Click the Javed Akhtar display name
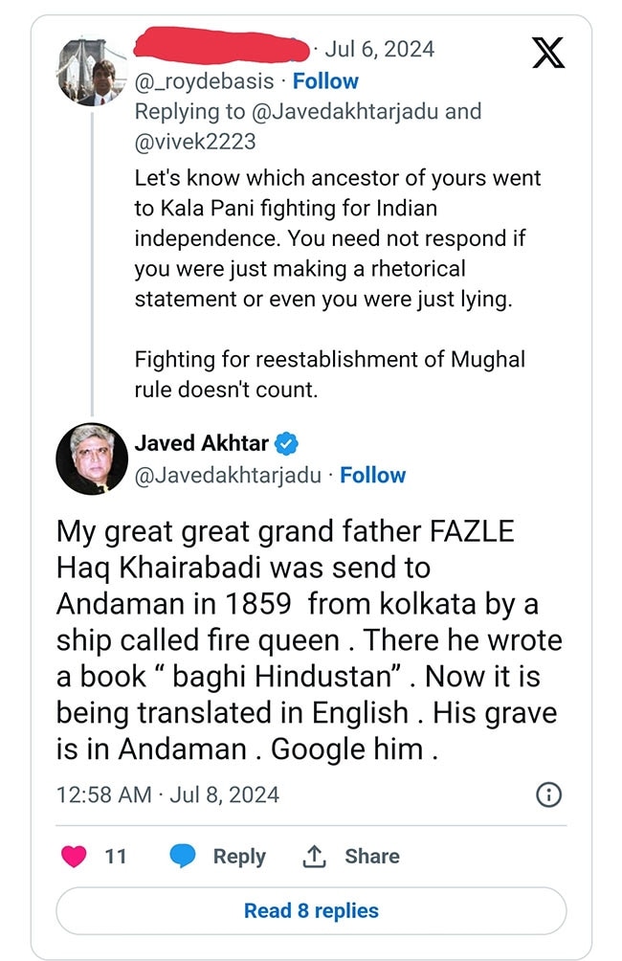Viewport: 622px width, 961px height. tap(201, 443)
